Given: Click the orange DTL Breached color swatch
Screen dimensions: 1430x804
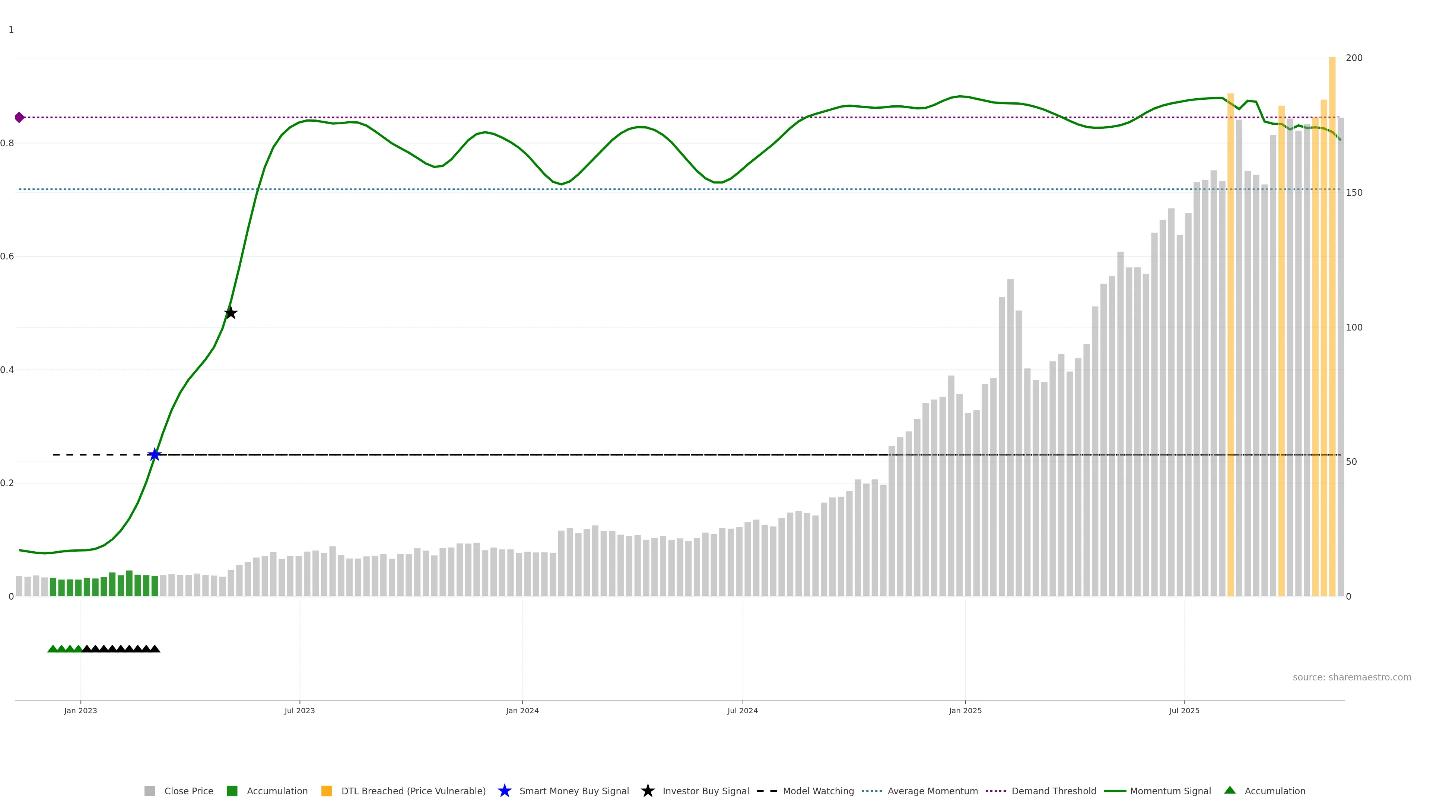Looking at the screenshot, I should point(327,791).
